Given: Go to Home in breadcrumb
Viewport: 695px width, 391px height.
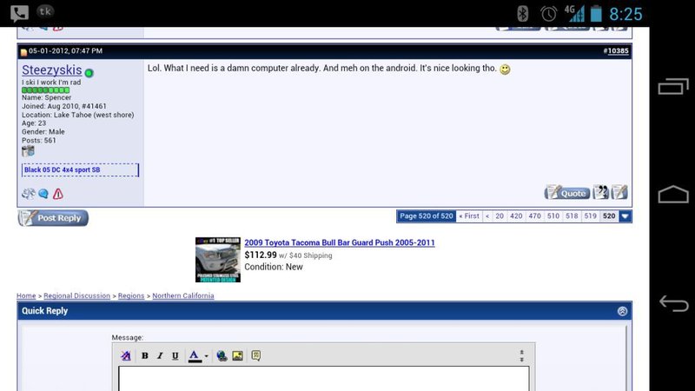Looking at the screenshot, I should [x=26, y=295].
